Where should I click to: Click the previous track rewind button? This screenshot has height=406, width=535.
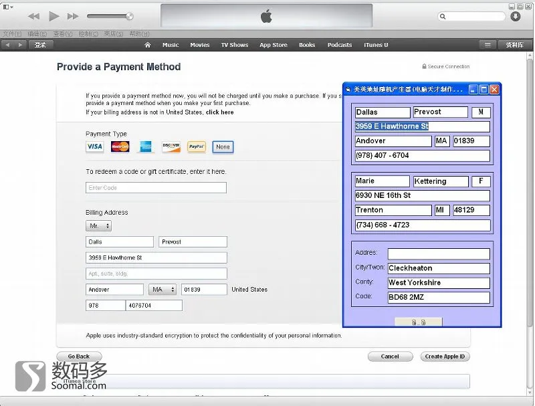tap(34, 16)
